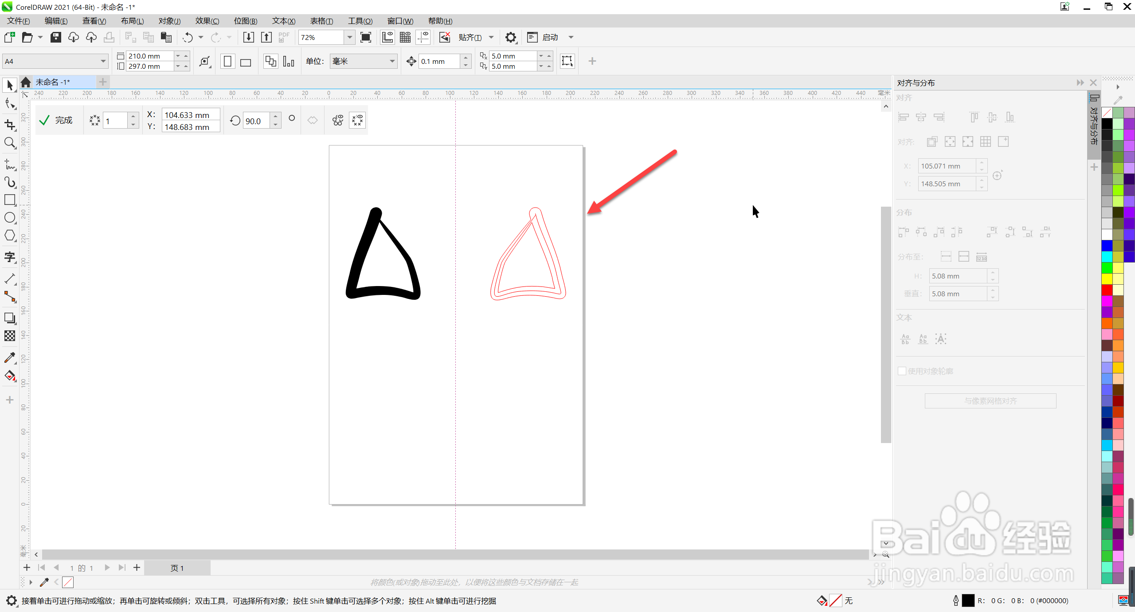Select the Crop tool
Viewport: 1135px width, 612px height.
click(x=10, y=125)
